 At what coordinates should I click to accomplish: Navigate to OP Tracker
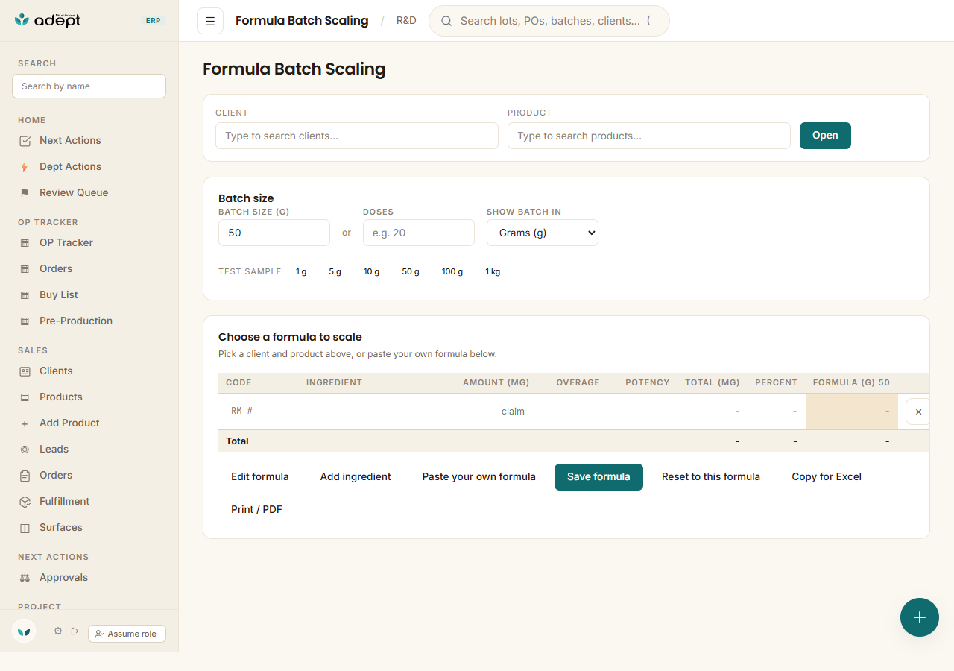pyautogui.click(x=66, y=243)
